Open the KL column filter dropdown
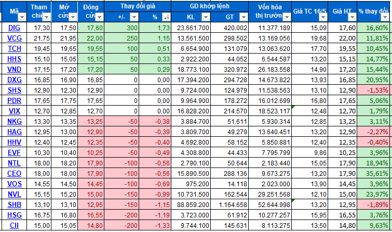The width and height of the screenshot is (392, 232). 206,17
